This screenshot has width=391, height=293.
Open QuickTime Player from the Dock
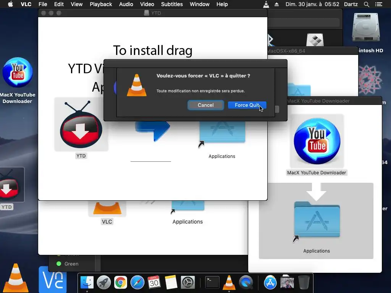coord(246,283)
